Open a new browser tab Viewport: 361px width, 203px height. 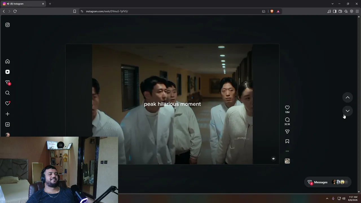[50, 4]
